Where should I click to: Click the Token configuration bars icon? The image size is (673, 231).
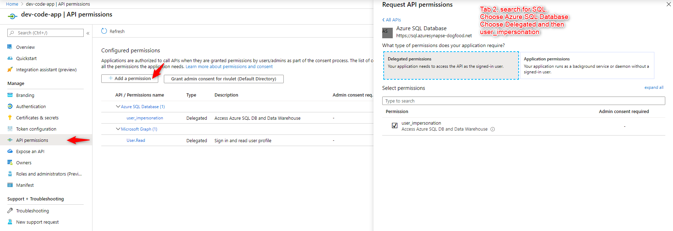click(10, 129)
